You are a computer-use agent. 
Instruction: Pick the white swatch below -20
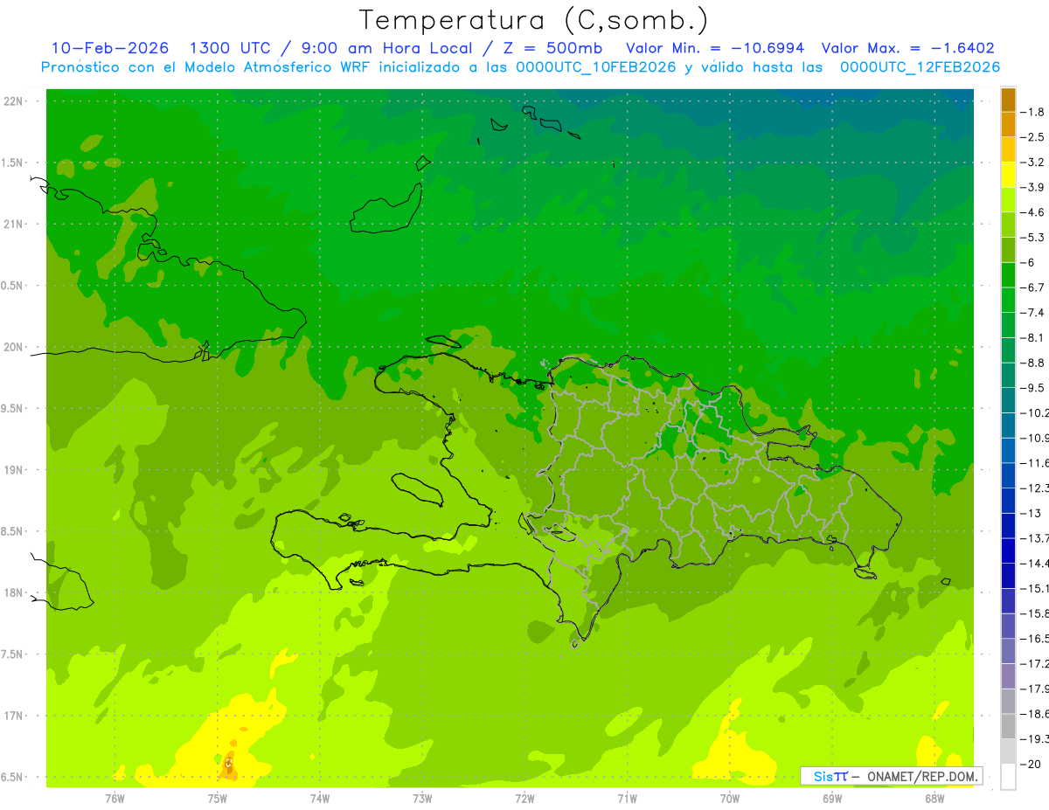point(1008,776)
